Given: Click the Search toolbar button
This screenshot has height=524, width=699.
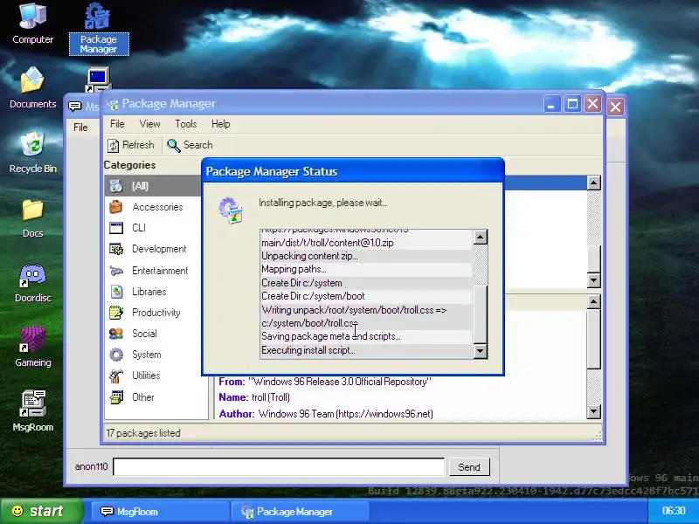Looking at the screenshot, I should pyautogui.click(x=190, y=145).
